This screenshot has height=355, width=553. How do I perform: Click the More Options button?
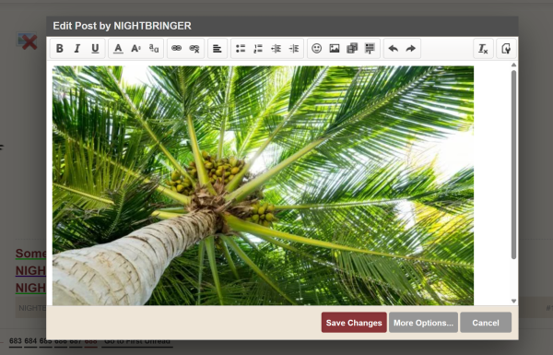pyautogui.click(x=424, y=323)
